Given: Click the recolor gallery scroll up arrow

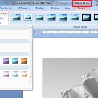Looking at the screenshot, I should coord(31,27).
